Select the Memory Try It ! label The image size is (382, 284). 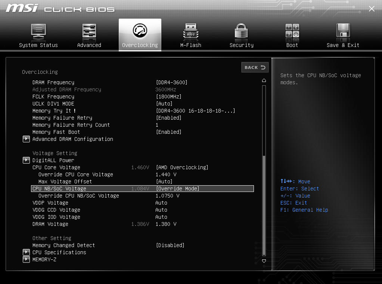pyautogui.click(x=54, y=111)
